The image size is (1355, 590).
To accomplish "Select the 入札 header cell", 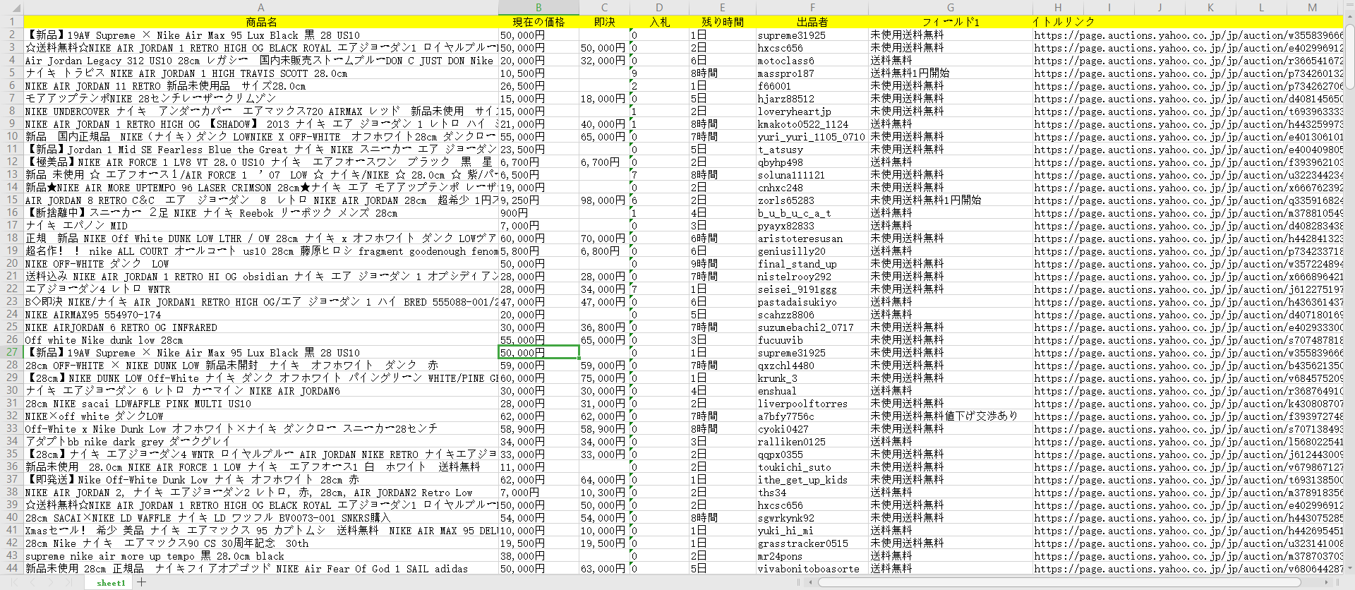I will [659, 22].
